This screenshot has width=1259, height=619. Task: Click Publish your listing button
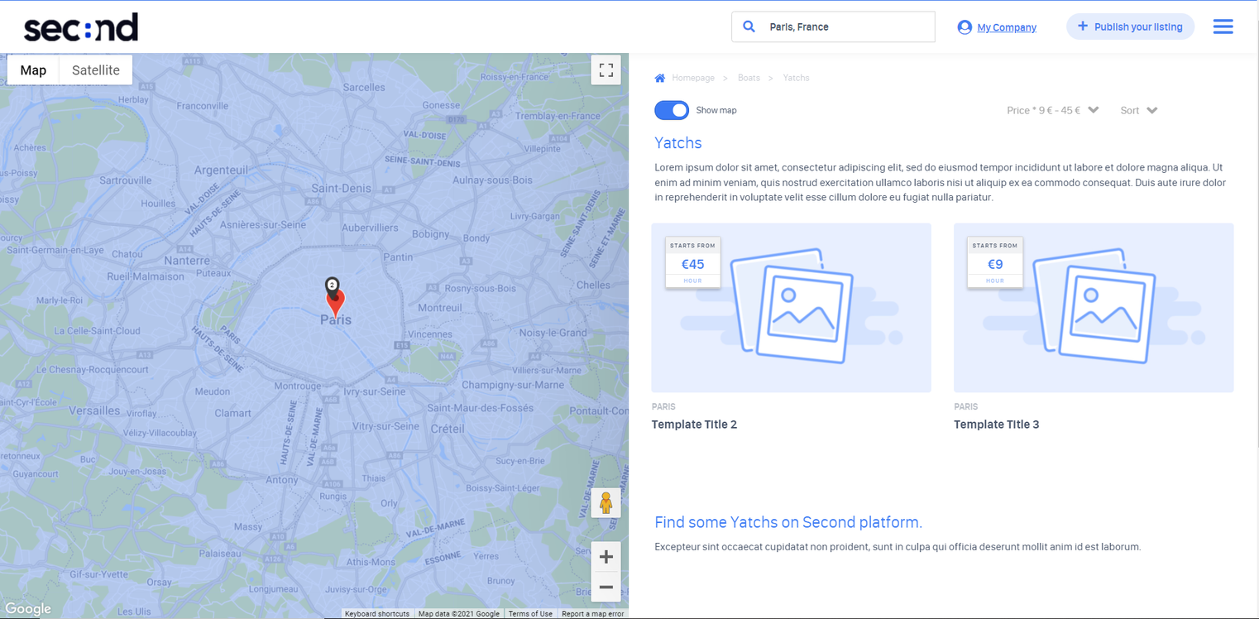pyautogui.click(x=1130, y=26)
